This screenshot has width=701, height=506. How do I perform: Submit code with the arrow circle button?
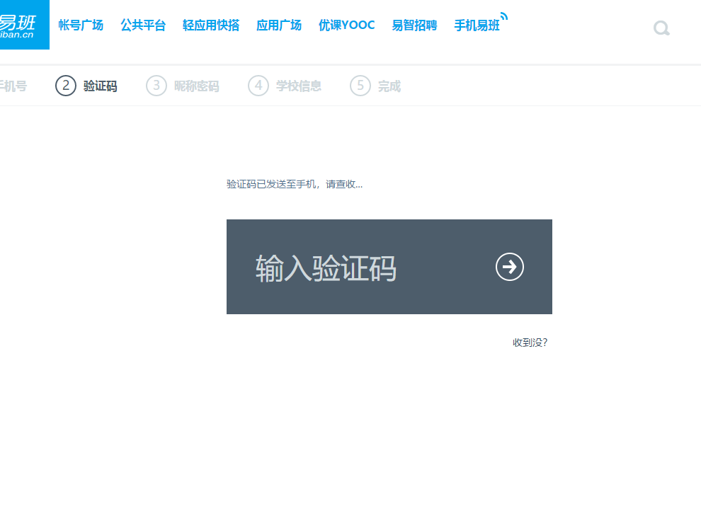tap(510, 267)
